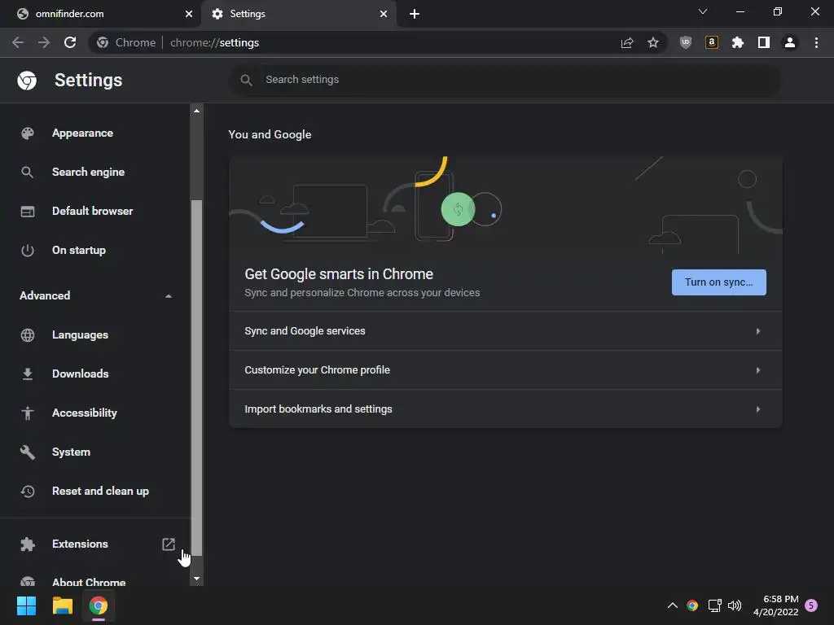The width and height of the screenshot is (834, 625).
Task: Open the Amazon extension icon
Action: 712,42
